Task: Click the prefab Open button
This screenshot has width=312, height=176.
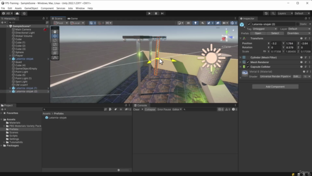Action: click(258, 33)
